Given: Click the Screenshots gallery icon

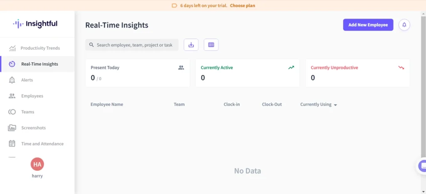Looking at the screenshot, I should click(12, 128).
